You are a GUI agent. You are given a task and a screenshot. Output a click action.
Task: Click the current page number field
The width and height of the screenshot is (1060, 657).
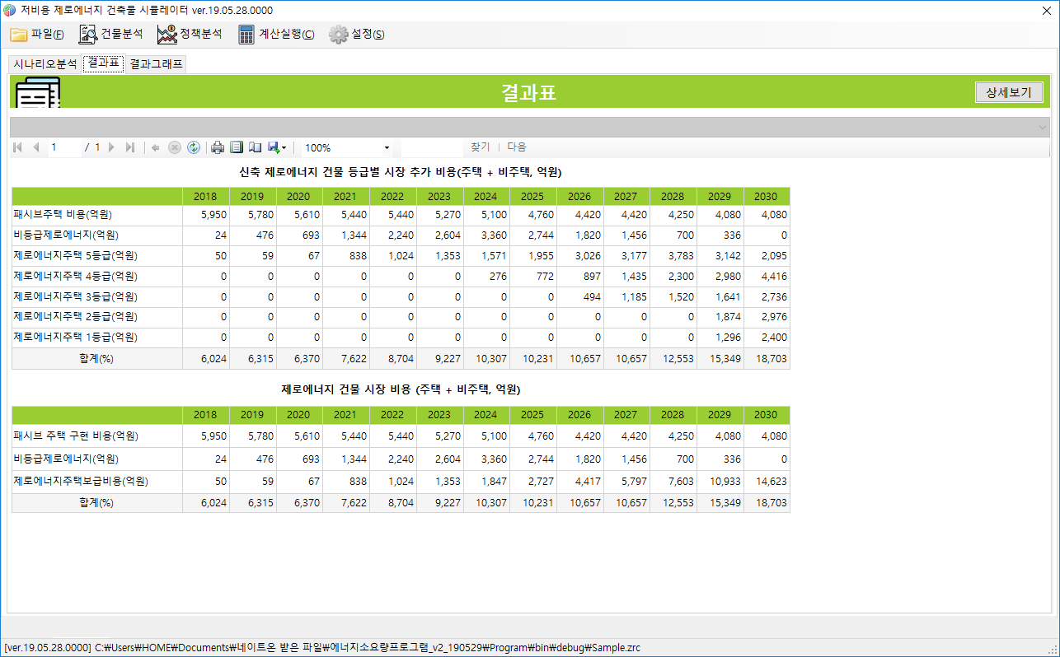pos(64,147)
